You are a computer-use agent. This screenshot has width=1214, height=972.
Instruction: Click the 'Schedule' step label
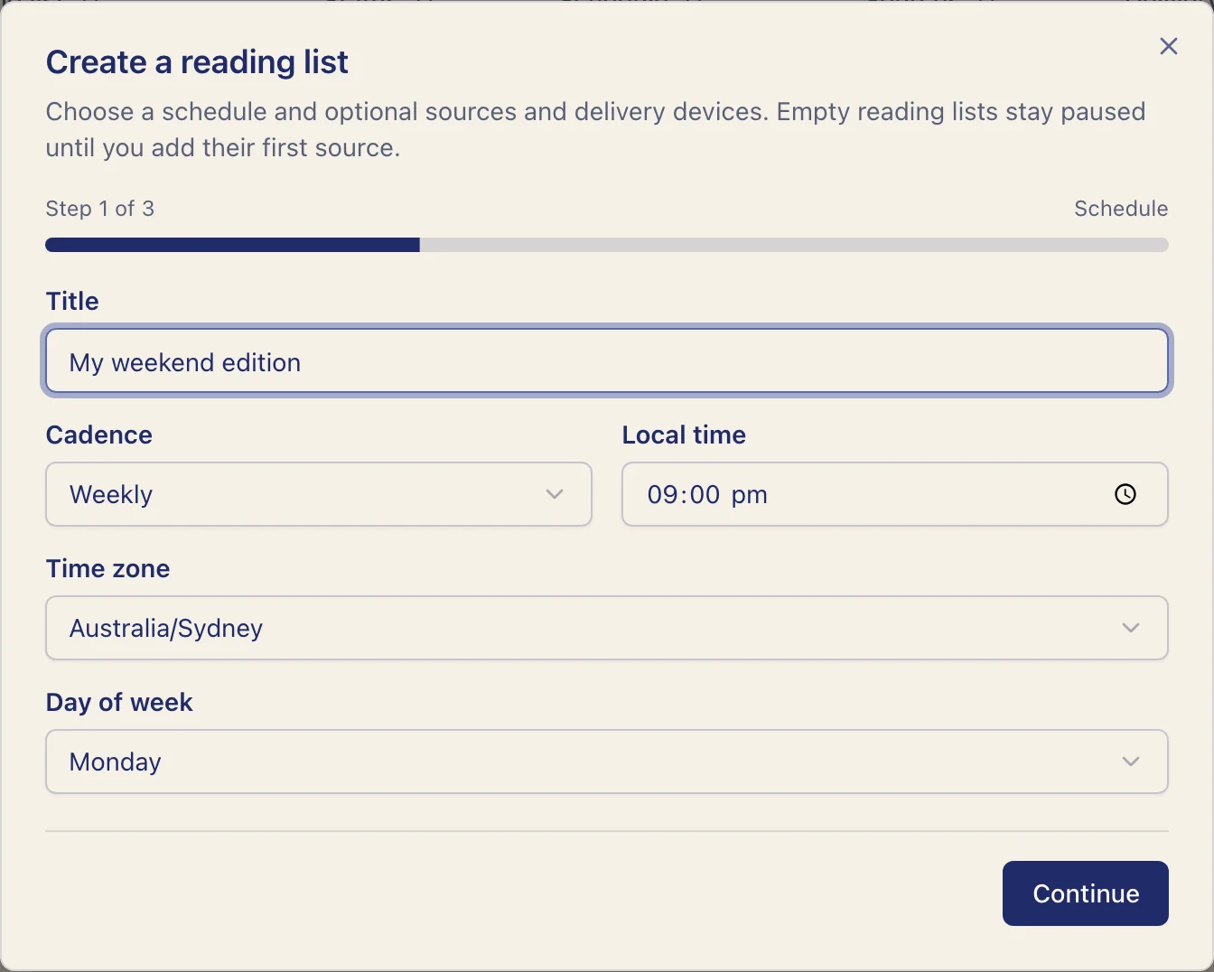click(1121, 209)
